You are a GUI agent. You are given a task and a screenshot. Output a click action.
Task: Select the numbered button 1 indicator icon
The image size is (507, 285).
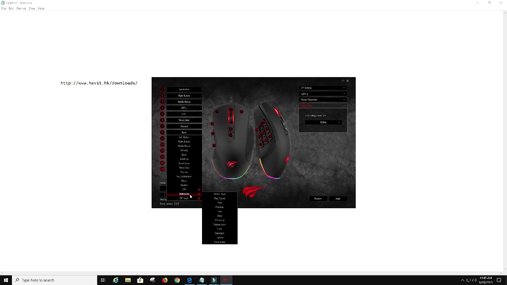tap(162, 89)
